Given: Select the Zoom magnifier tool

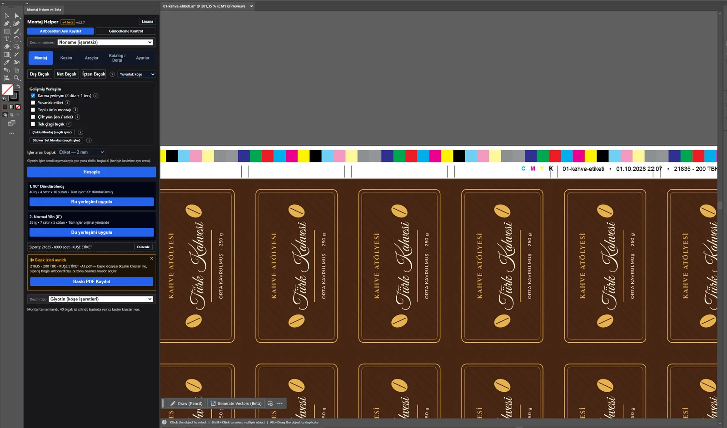Looking at the screenshot, I should [x=16, y=78].
